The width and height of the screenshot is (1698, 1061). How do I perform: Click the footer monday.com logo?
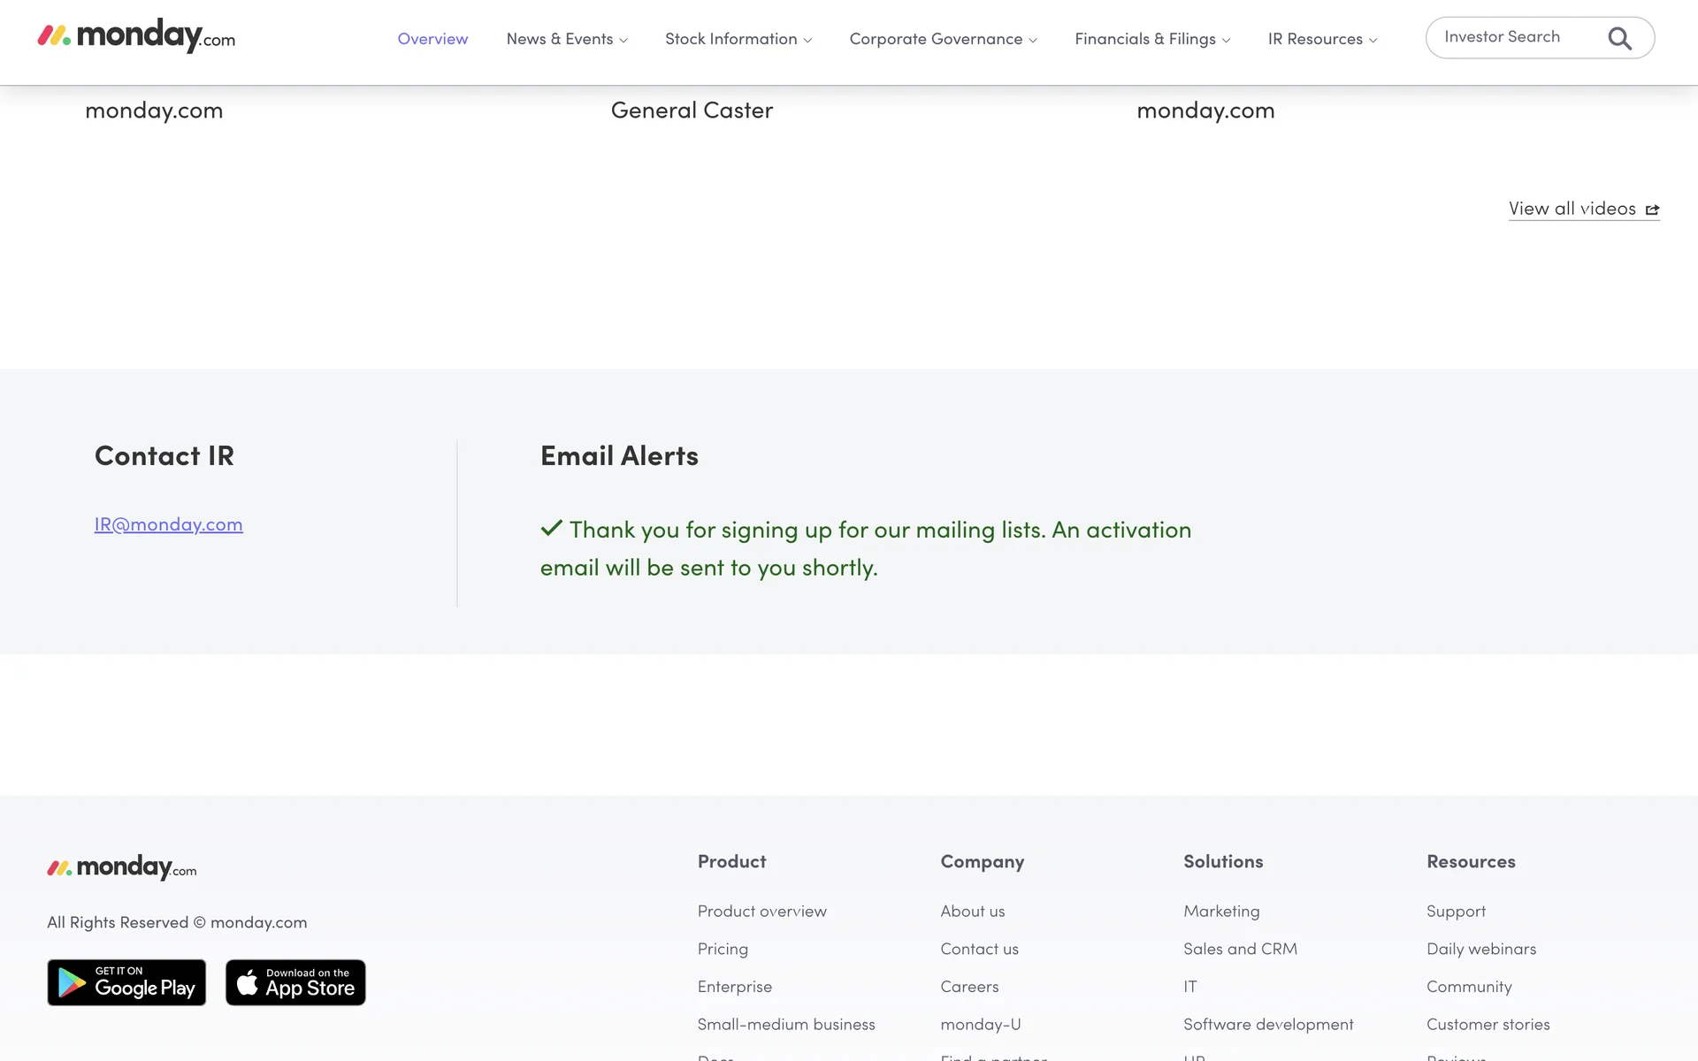tap(122, 867)
